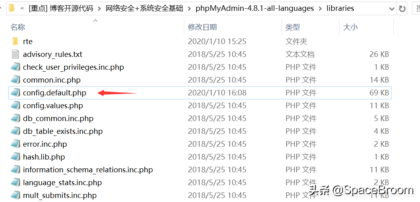Sort by 修改日期 column header
The height and width of the screenshot is (202, 420).
click(x=202, y=27)
